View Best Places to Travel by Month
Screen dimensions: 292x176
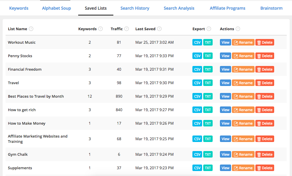225,96
